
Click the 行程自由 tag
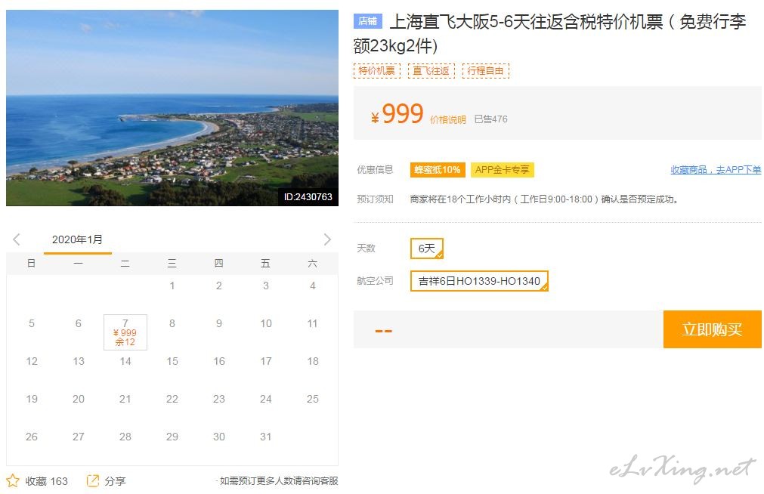[485, 71]
